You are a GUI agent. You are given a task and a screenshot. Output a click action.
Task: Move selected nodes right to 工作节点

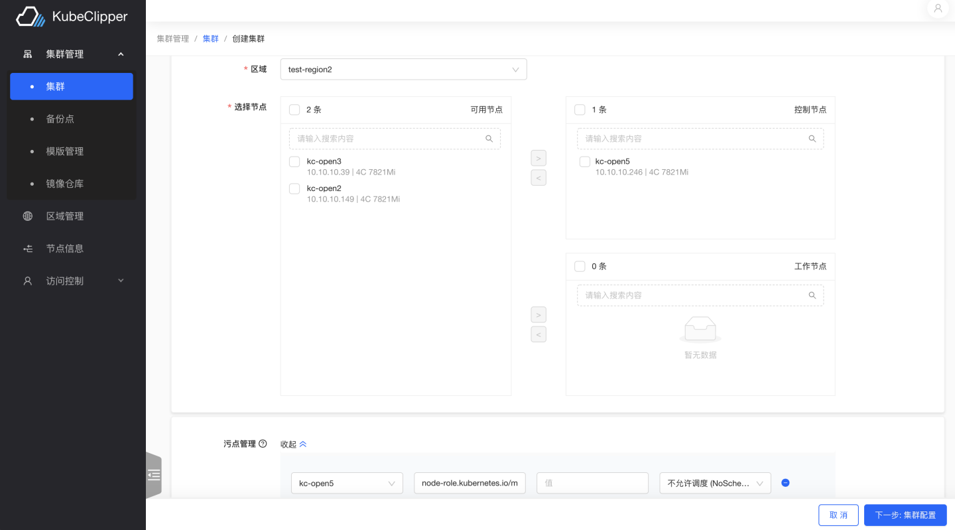(539, 314)
